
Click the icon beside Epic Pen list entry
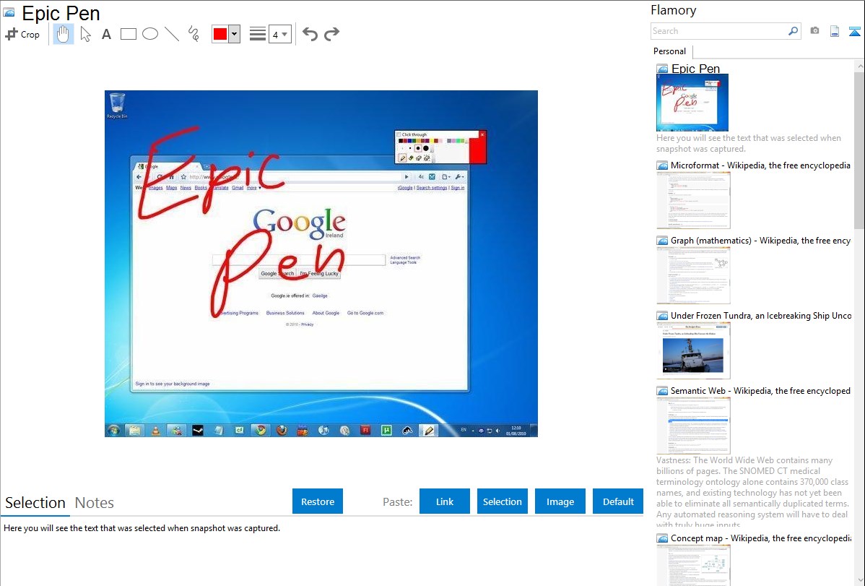[x=662, y=69]
